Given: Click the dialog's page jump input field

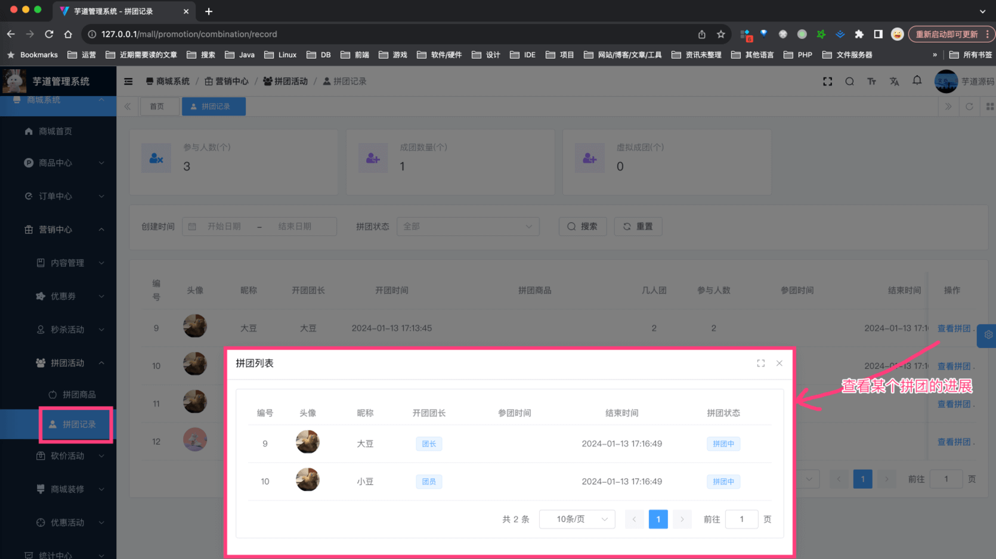Looking at the screenshot, I should pos(741,519).
